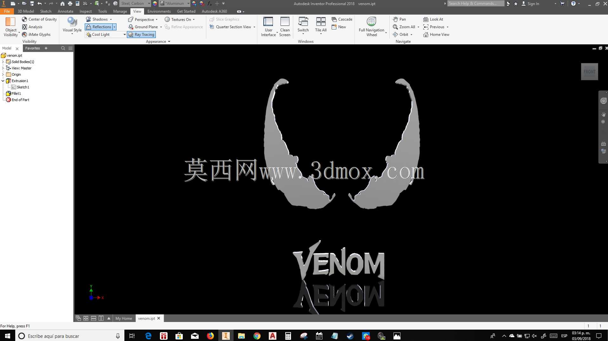Click the Switch windows icon
Image resolution: width=608 pixels, height=341 pixels.
point(303,22)
